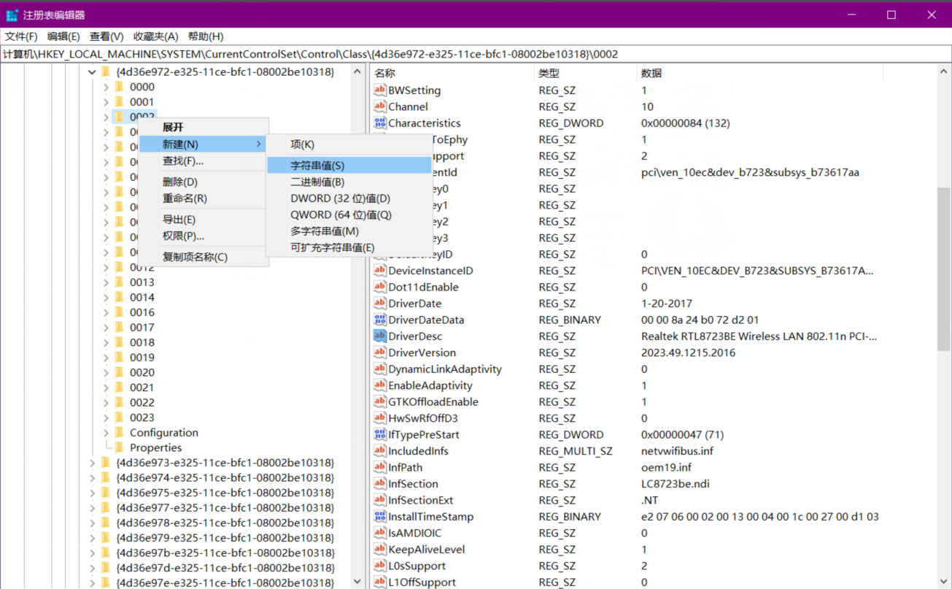The width and height of the screenshot is (952, 589).
Task: Click the icon next to DeviceInstanceID
Action: pyautogui.click(x=379, y=271)
